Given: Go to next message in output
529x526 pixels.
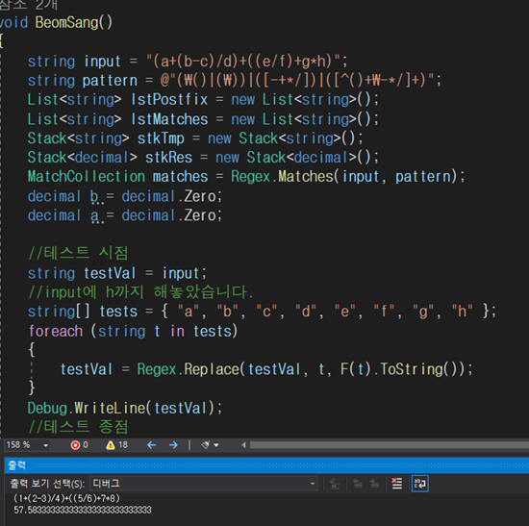Looking at the screenshot, I should coord(374,484).
